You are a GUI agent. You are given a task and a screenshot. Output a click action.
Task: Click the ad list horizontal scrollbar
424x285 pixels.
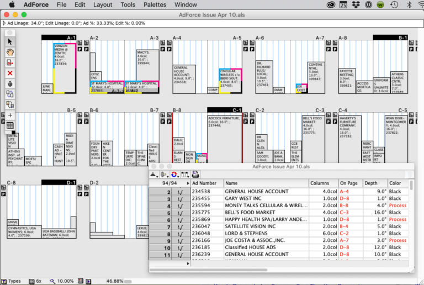pos(209,270)
